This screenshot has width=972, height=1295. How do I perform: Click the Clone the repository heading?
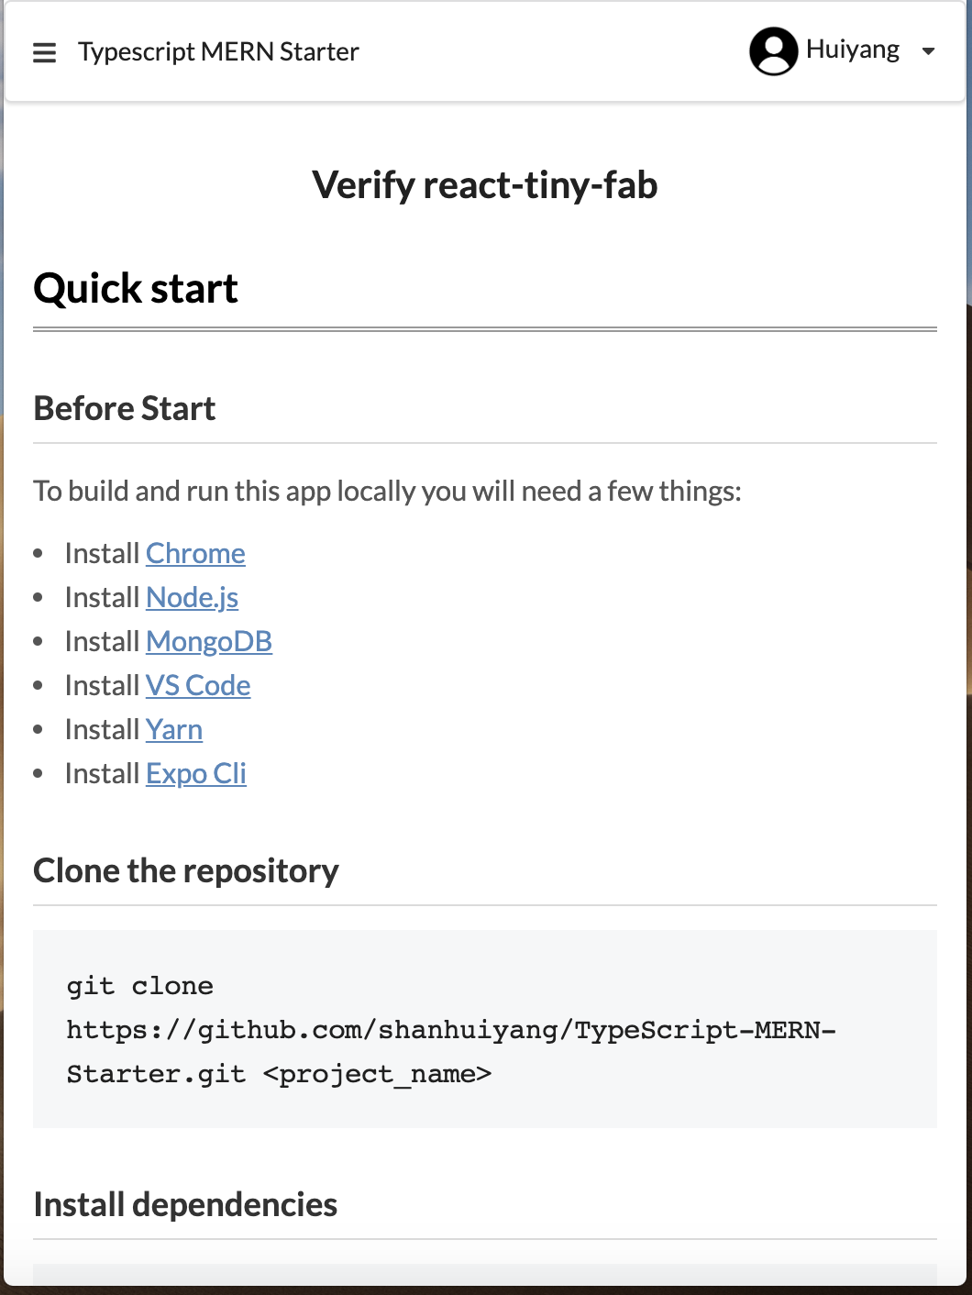(x=186, y=871)
